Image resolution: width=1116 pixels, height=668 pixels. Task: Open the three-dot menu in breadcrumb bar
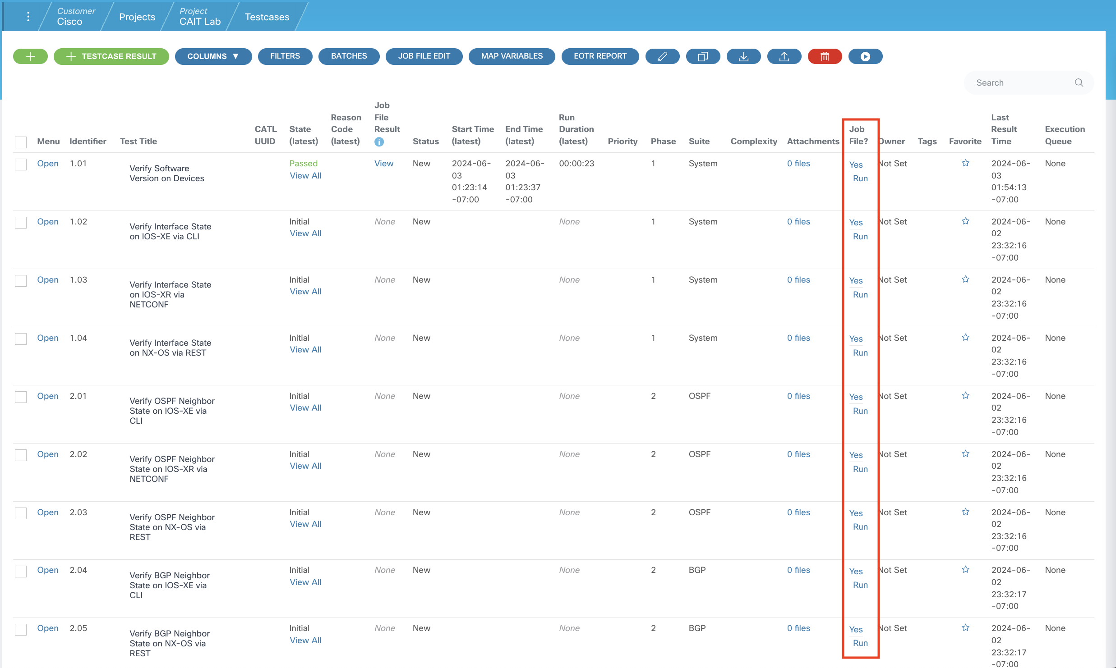click(28, 17)
